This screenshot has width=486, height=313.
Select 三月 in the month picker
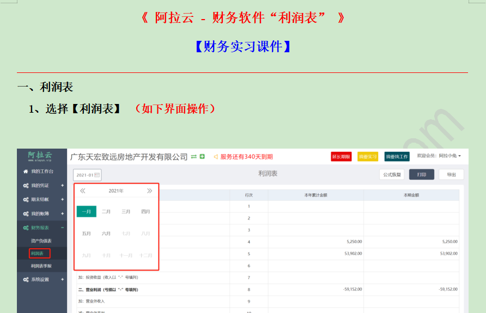pyautogui.click(x=126, y=211)
